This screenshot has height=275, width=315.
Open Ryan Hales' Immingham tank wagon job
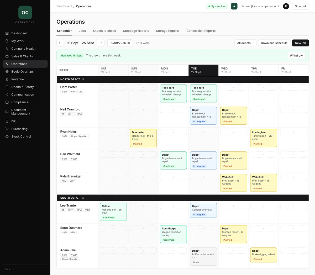click(x=264, y=138)
